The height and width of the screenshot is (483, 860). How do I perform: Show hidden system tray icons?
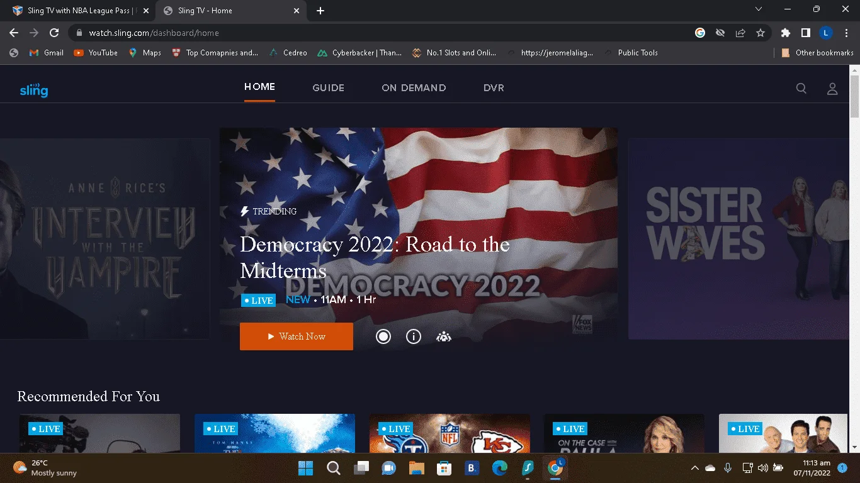click(x=695, y=468)
